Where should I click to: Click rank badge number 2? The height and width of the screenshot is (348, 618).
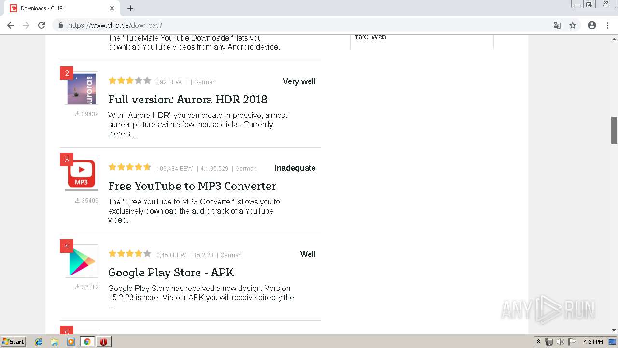(x=67, y=73)
